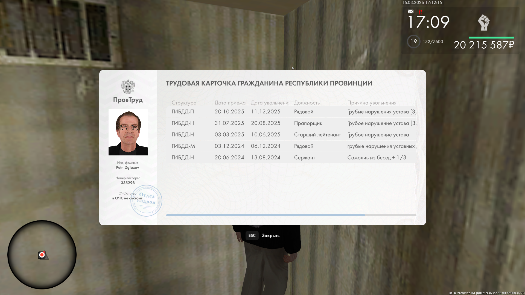
Task: Click the green health bar
Action: [x=491, y=37]
